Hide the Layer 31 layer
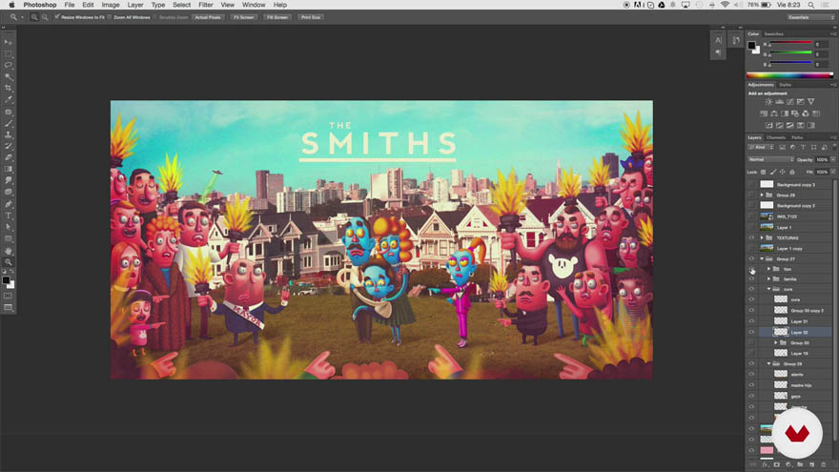 tap(751, 321)
